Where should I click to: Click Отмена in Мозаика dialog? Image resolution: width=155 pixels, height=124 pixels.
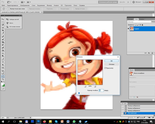pos(112,64)
